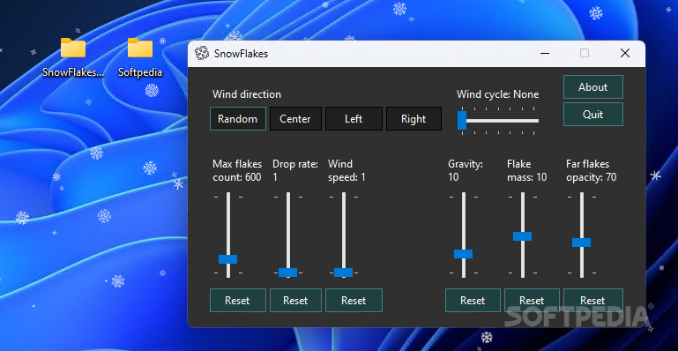Open the About dialog

tap(592, 87)
